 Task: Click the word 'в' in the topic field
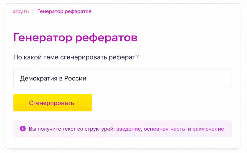coord(61,78)
